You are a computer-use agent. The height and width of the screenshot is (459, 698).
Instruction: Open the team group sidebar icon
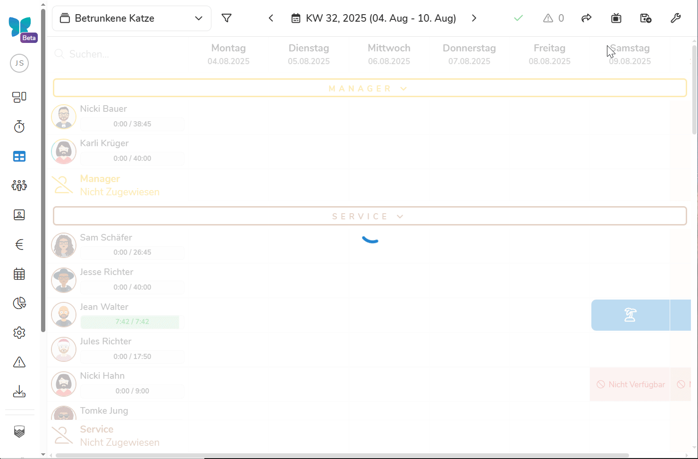tap(19, 185)
